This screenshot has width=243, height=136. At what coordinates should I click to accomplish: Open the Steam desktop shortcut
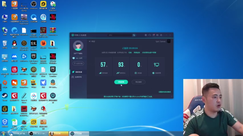point(5,97)
